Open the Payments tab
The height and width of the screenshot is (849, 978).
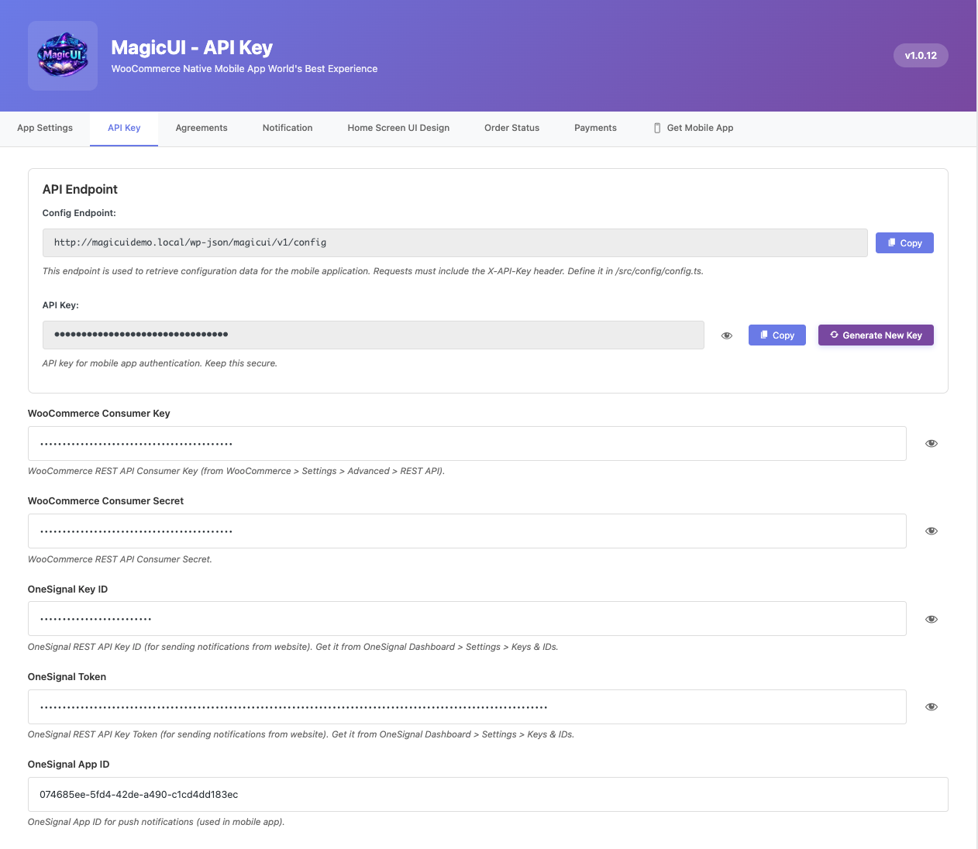[595, 128]
